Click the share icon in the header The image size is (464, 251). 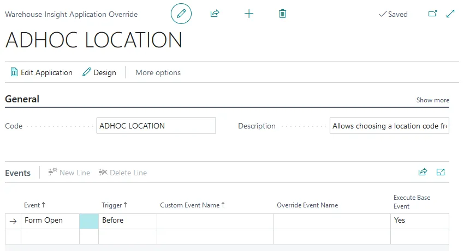[215, 14]
